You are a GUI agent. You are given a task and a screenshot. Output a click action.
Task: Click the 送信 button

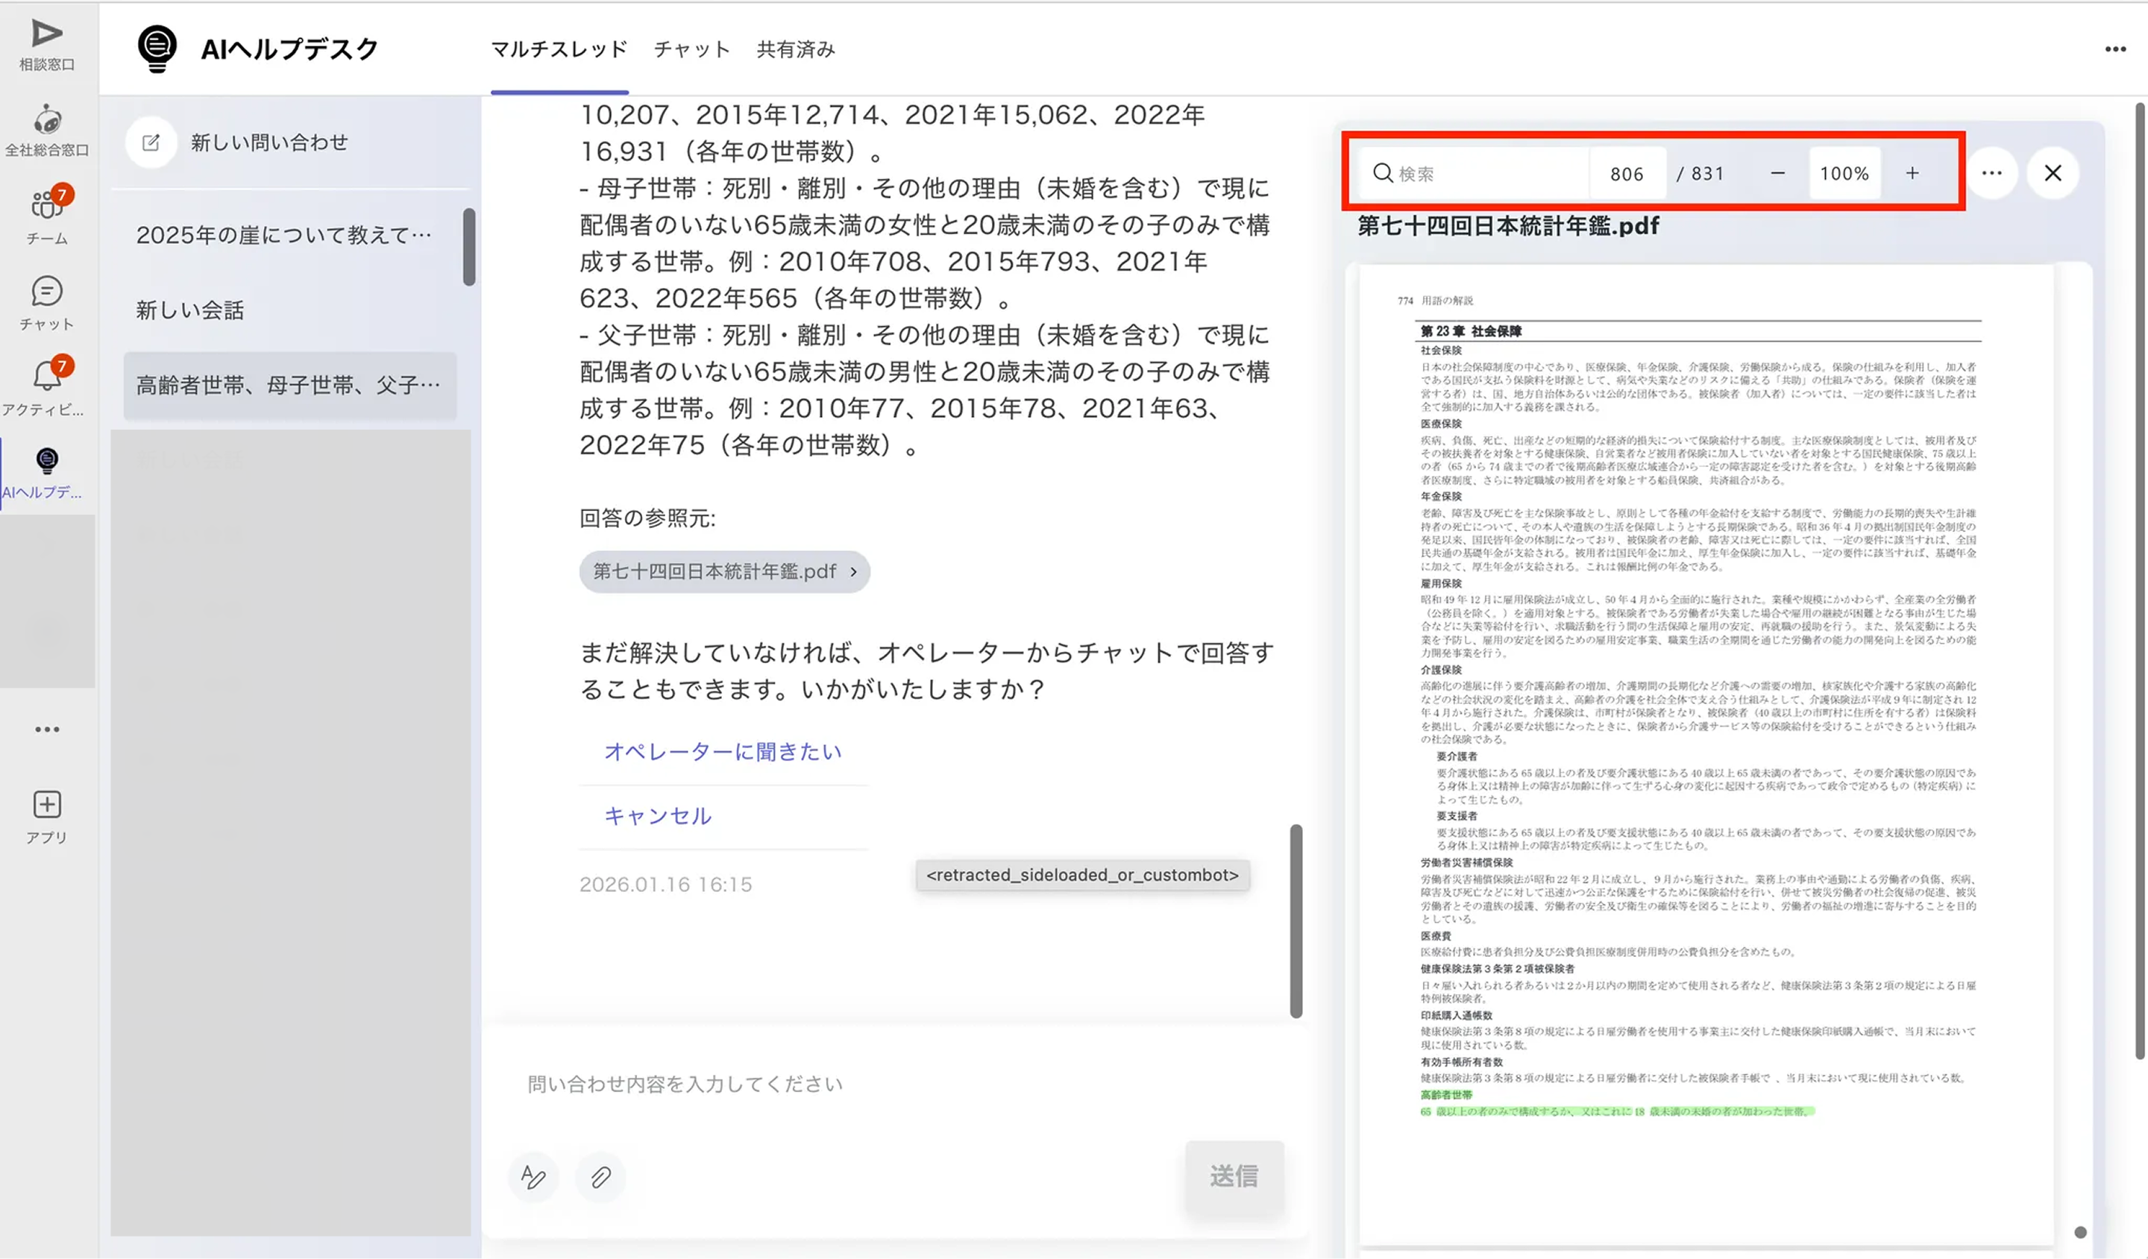pos(1234,1176)
